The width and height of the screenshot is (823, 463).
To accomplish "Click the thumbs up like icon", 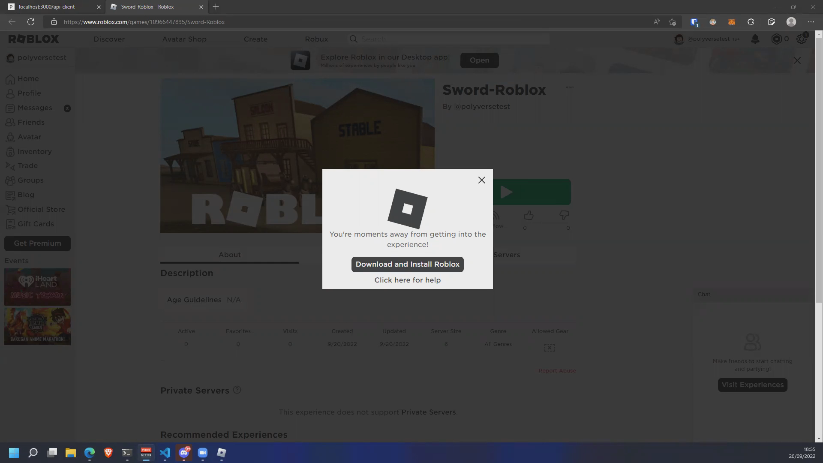I will pyautogui.click(x=529, y=215).
